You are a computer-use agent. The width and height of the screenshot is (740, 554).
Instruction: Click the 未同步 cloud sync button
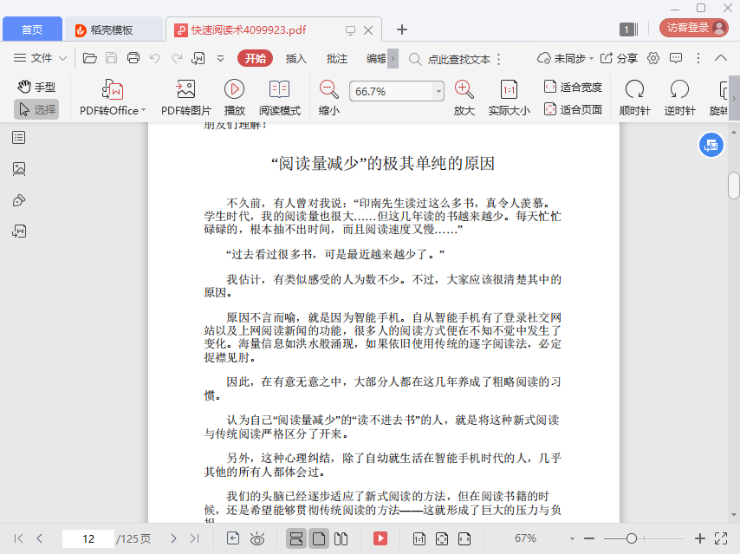coord(565,59)
